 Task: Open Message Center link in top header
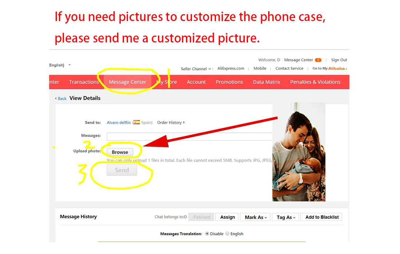(x=299, y=60)
